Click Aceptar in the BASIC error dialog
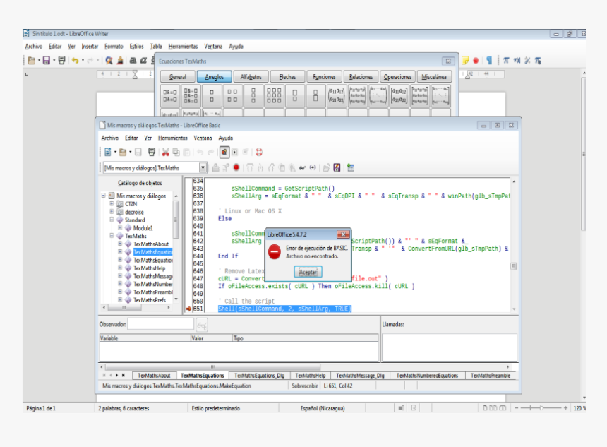Viewport: 607px width, 447px height. [x=308, y=272]
